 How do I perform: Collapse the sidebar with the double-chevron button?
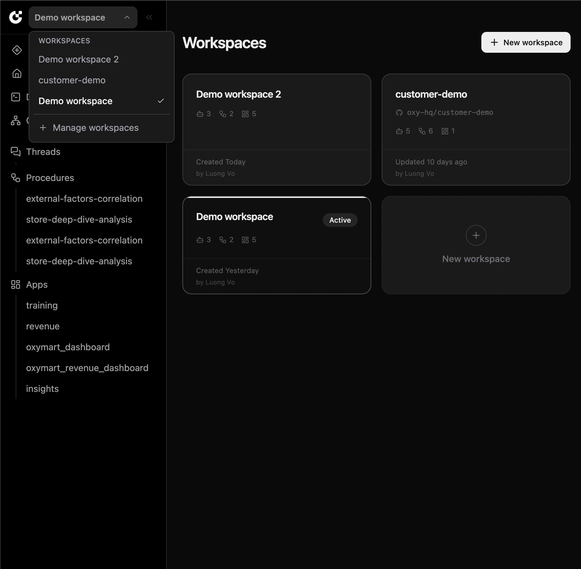coord(149,17)
